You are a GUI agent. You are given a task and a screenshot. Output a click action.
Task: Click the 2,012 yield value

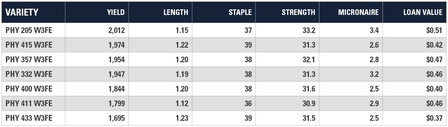pos(117,30)
